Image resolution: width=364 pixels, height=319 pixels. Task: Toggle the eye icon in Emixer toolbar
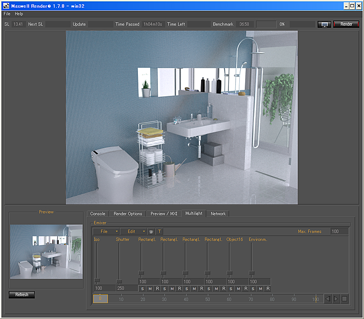(x=151, y=232)
